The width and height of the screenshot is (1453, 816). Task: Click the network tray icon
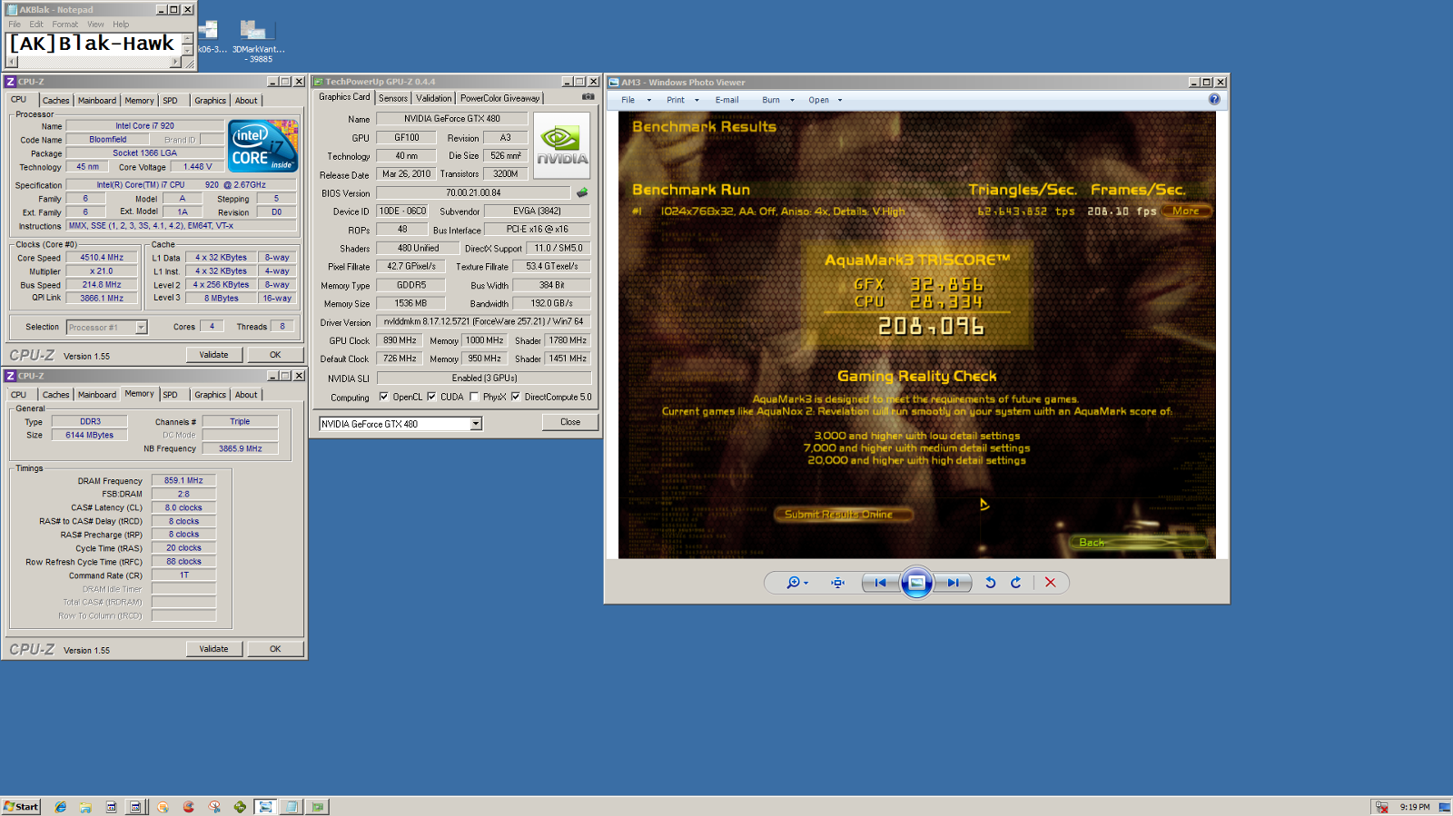click(x=1381, y=806)
